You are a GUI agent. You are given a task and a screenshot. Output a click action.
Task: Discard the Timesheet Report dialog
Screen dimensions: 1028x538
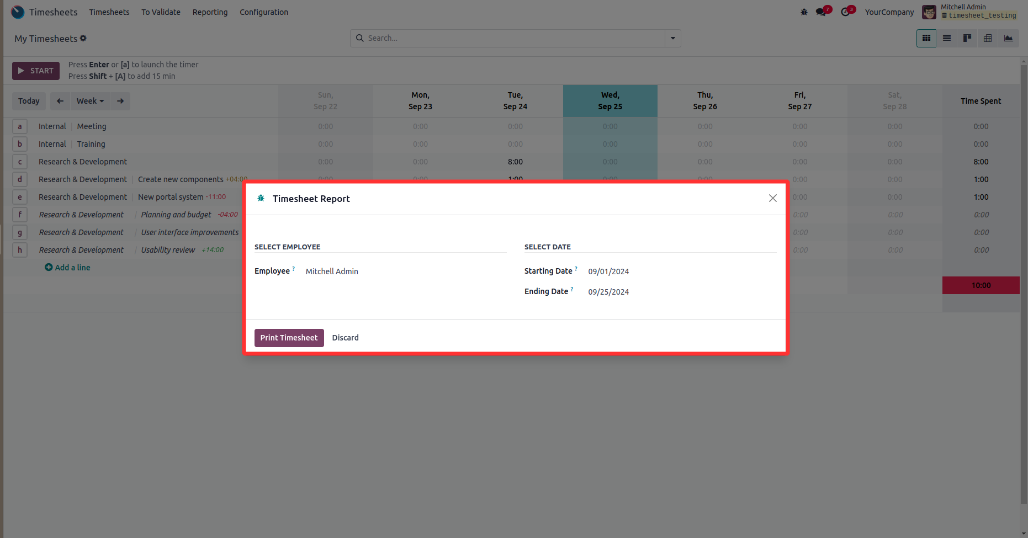(x=345, y=338)
